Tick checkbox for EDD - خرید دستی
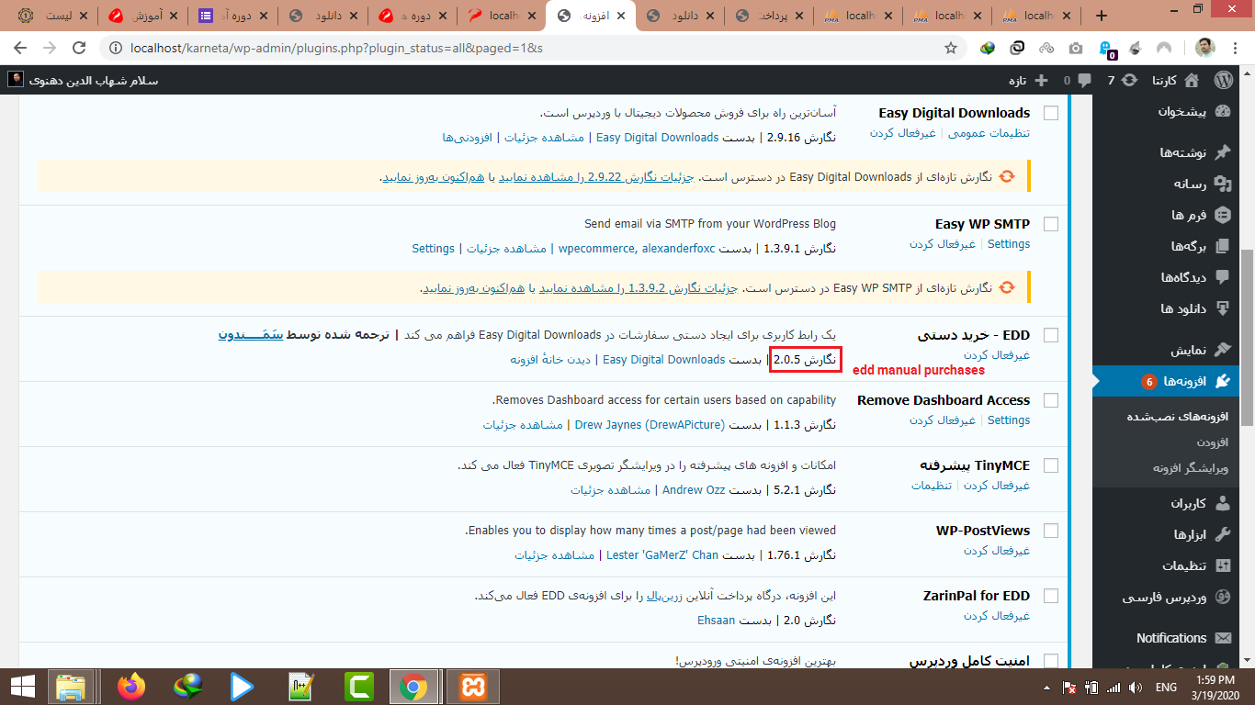The height and width of the screenshot is (705, 1255). [1050, 335]
